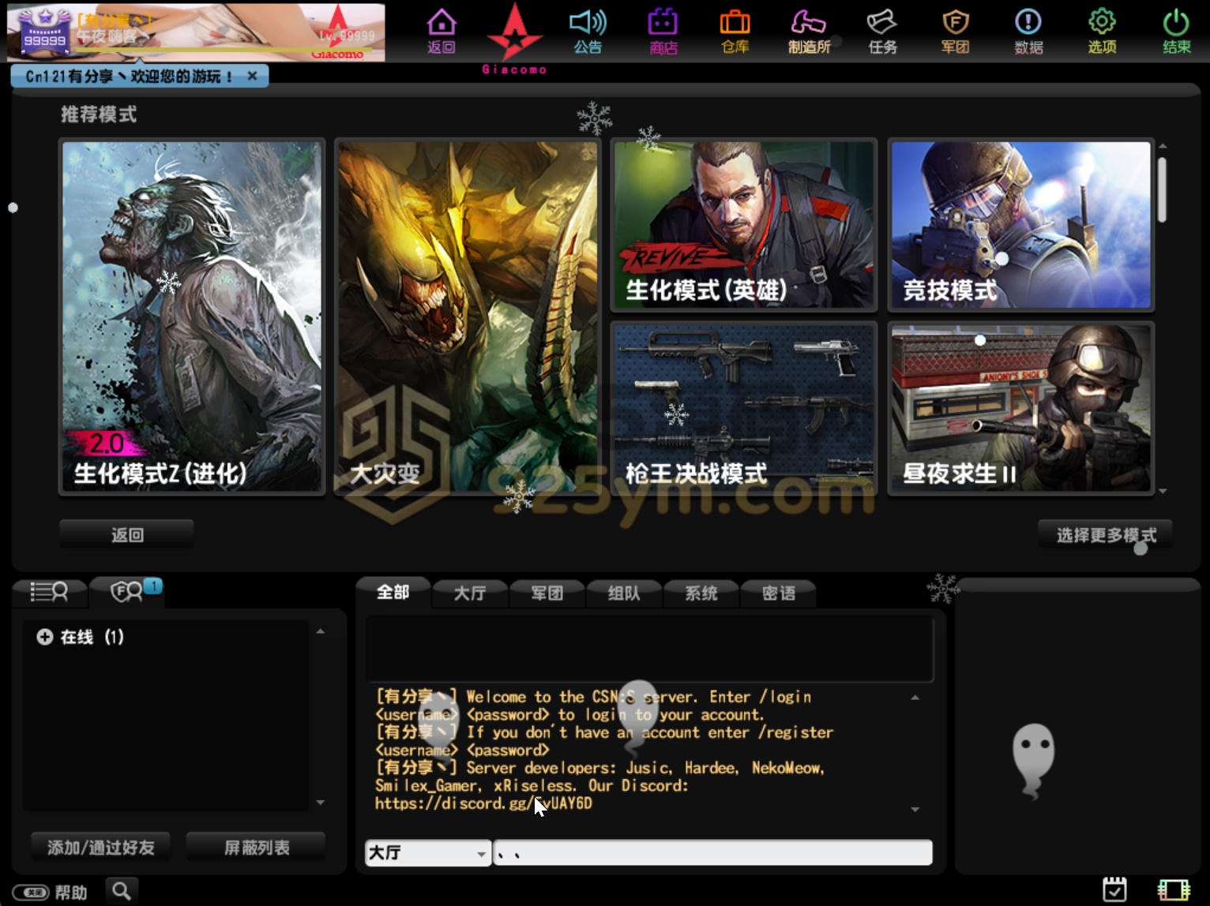
Task: Click the search magnifier icon at bottom
Action: (122, 891)
